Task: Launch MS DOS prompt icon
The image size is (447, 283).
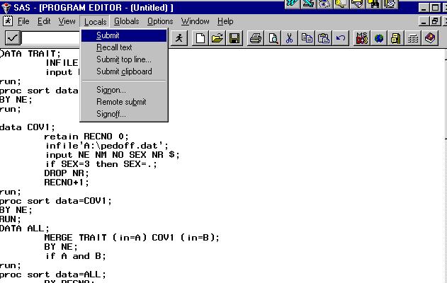Action: (362, 38)
